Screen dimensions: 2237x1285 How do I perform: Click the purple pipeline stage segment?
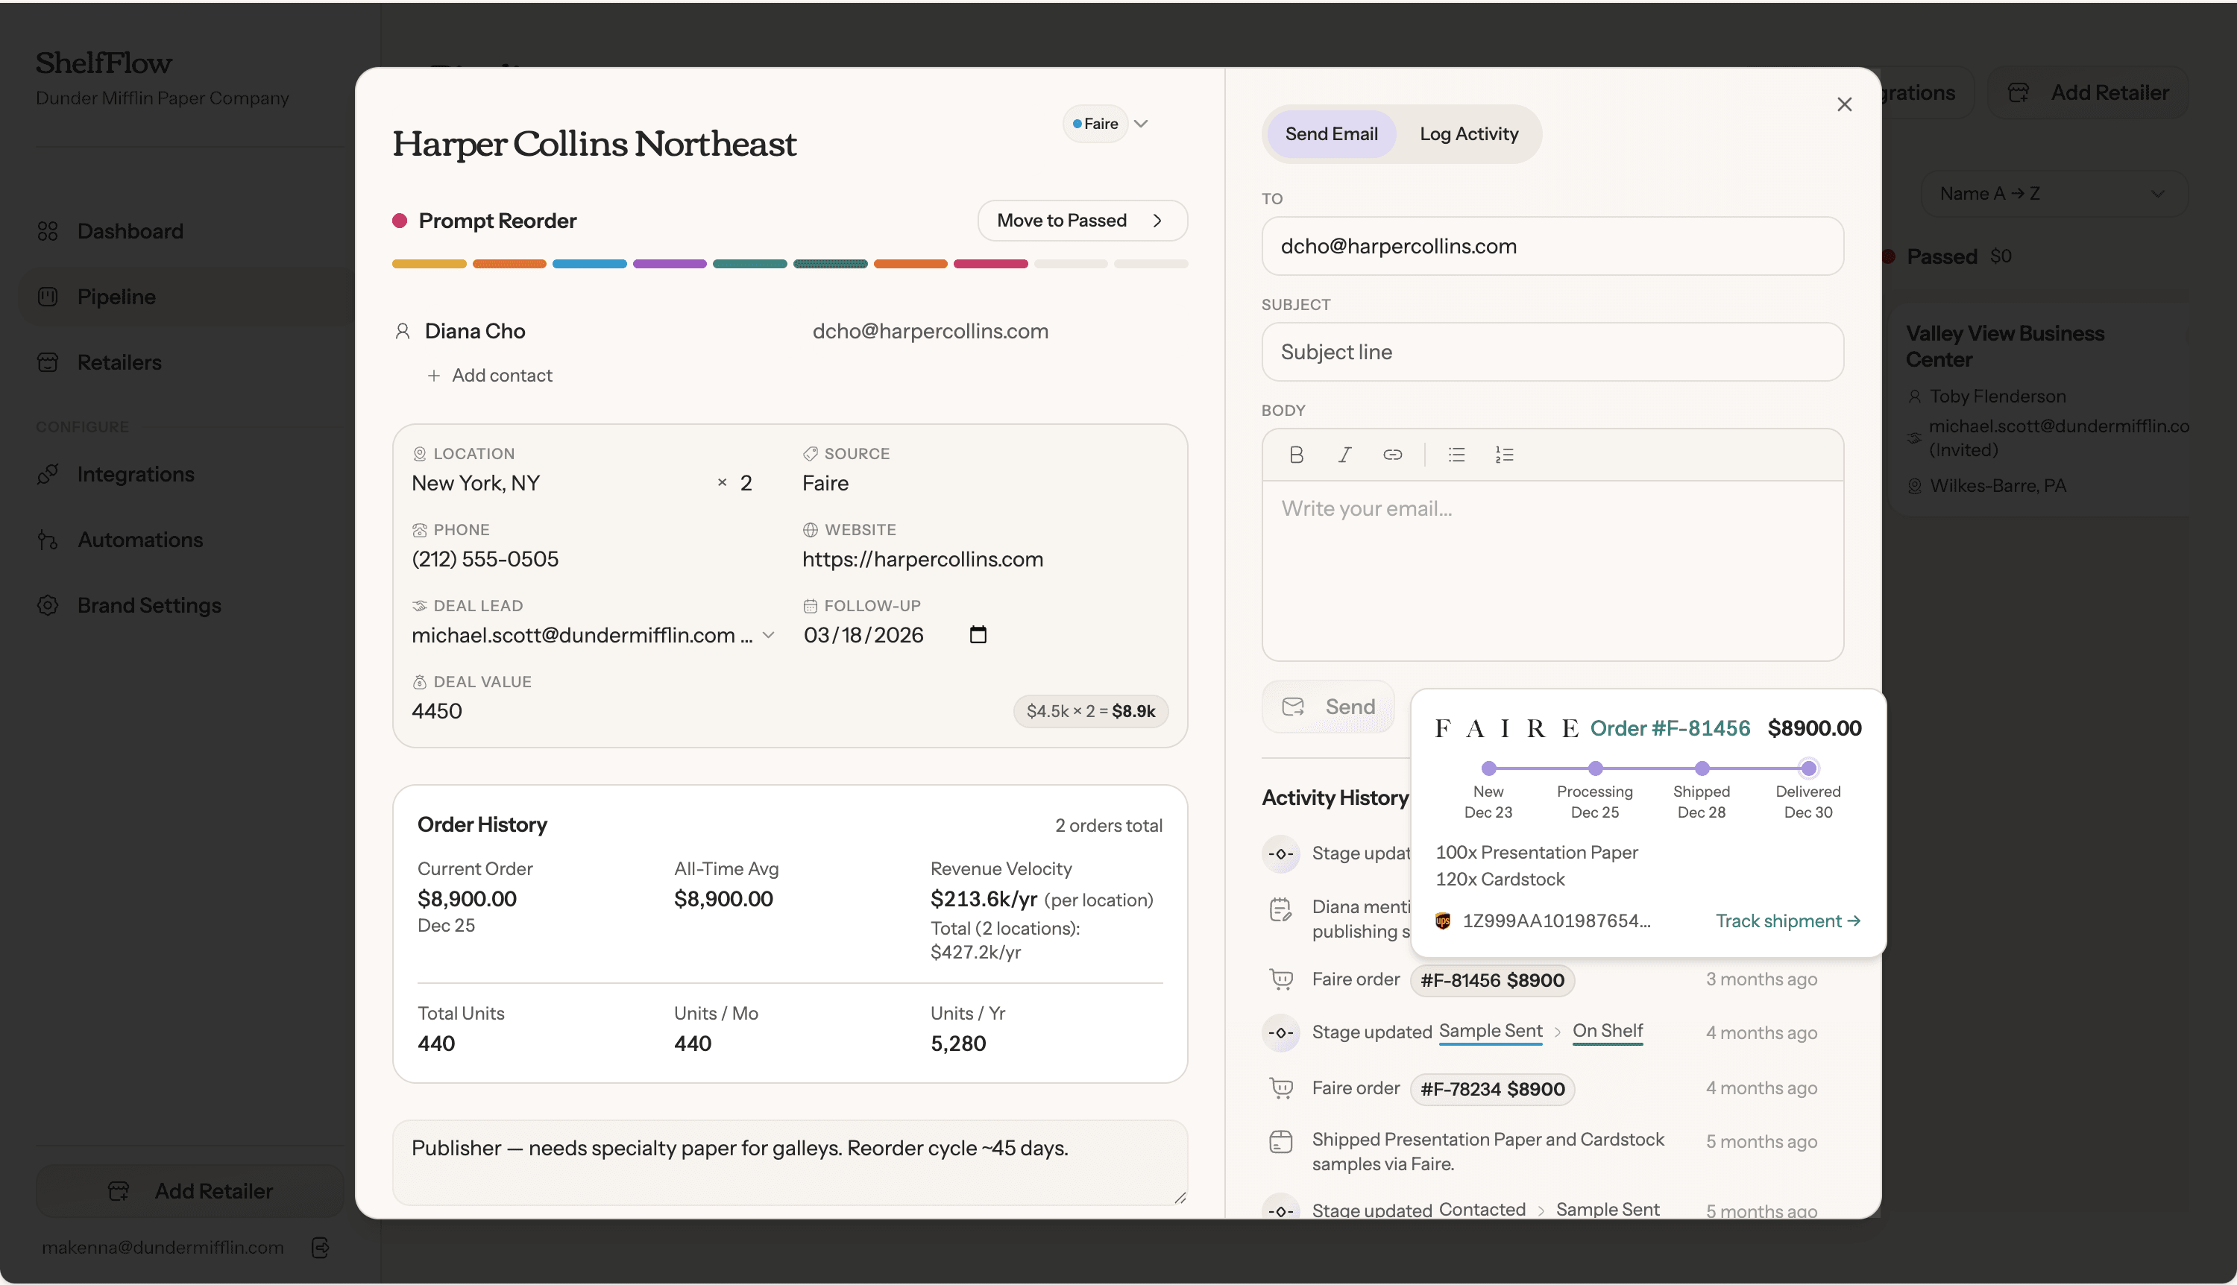coord(670,264)
